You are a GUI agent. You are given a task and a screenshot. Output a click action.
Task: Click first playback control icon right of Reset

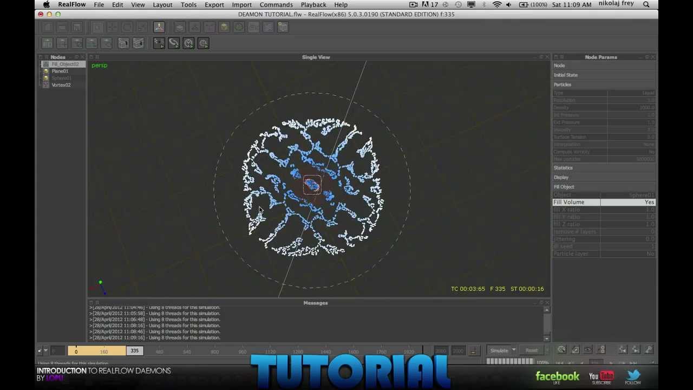coord(561,350)
